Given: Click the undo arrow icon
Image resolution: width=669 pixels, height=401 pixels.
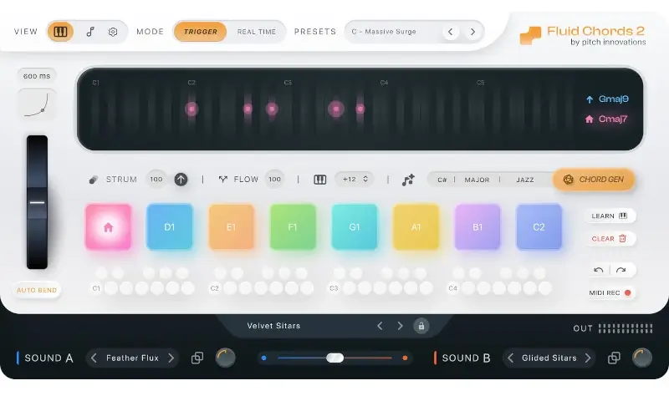Looking at the screenshot, I should coord(599,270).
